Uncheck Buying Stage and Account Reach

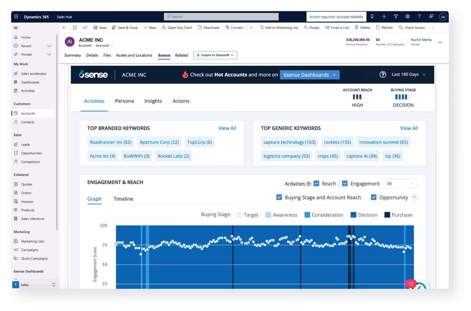coord(279,197)
